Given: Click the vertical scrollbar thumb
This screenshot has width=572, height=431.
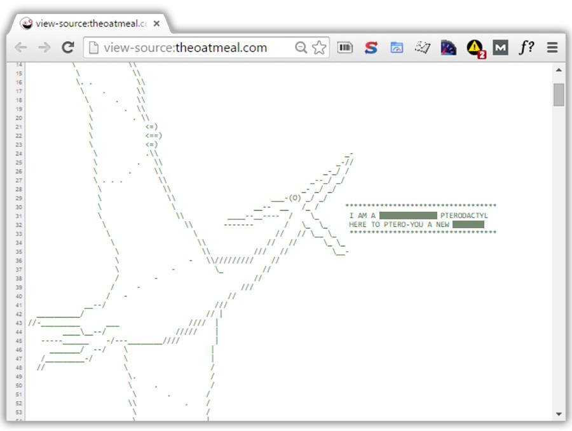Looking at the screenshot, I should tap(559, 95).
